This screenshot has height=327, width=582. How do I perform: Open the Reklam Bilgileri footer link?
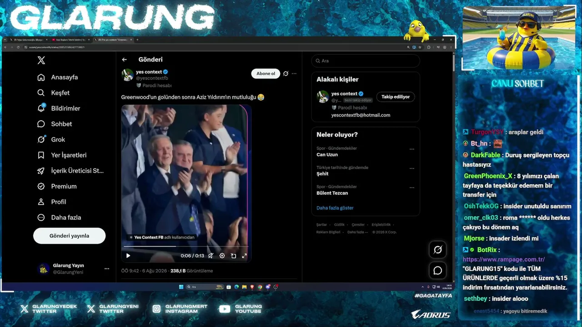pyautogui.click(x=328, y=232)
